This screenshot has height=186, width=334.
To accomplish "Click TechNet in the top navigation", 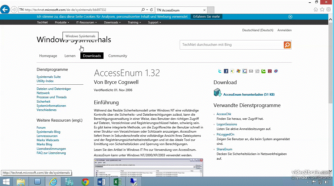I will (x=42, y=22).
